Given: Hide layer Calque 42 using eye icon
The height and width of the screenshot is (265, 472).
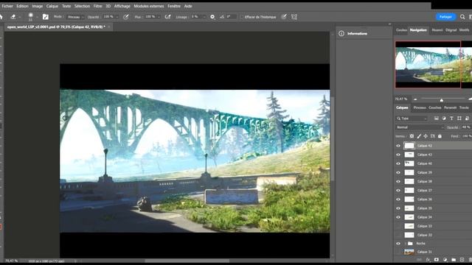Looking at the screenshot, I should pyautogui.click(x=398, y=146).
